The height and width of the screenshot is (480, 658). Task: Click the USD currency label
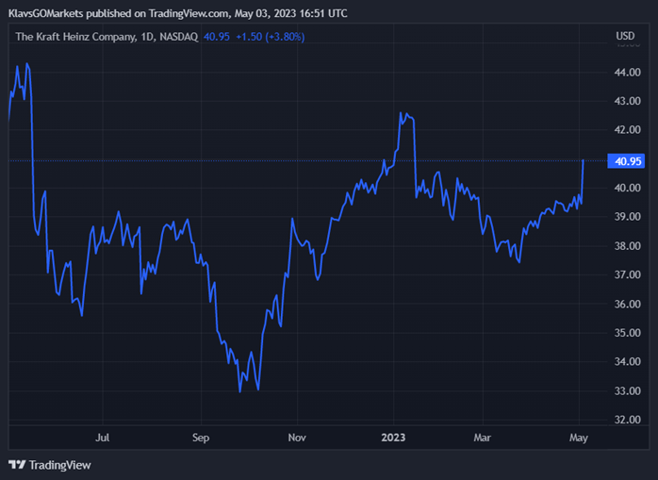pos(625,36)
